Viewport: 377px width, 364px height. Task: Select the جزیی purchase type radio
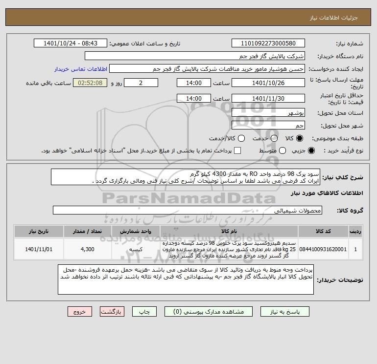pyautogui.click(x=311, y=150)
